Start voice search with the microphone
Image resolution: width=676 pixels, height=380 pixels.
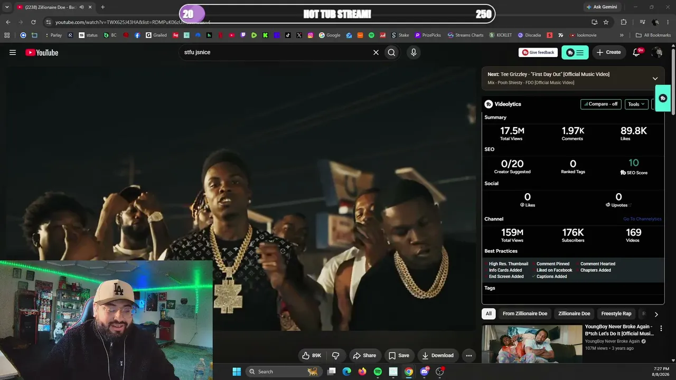414,52
